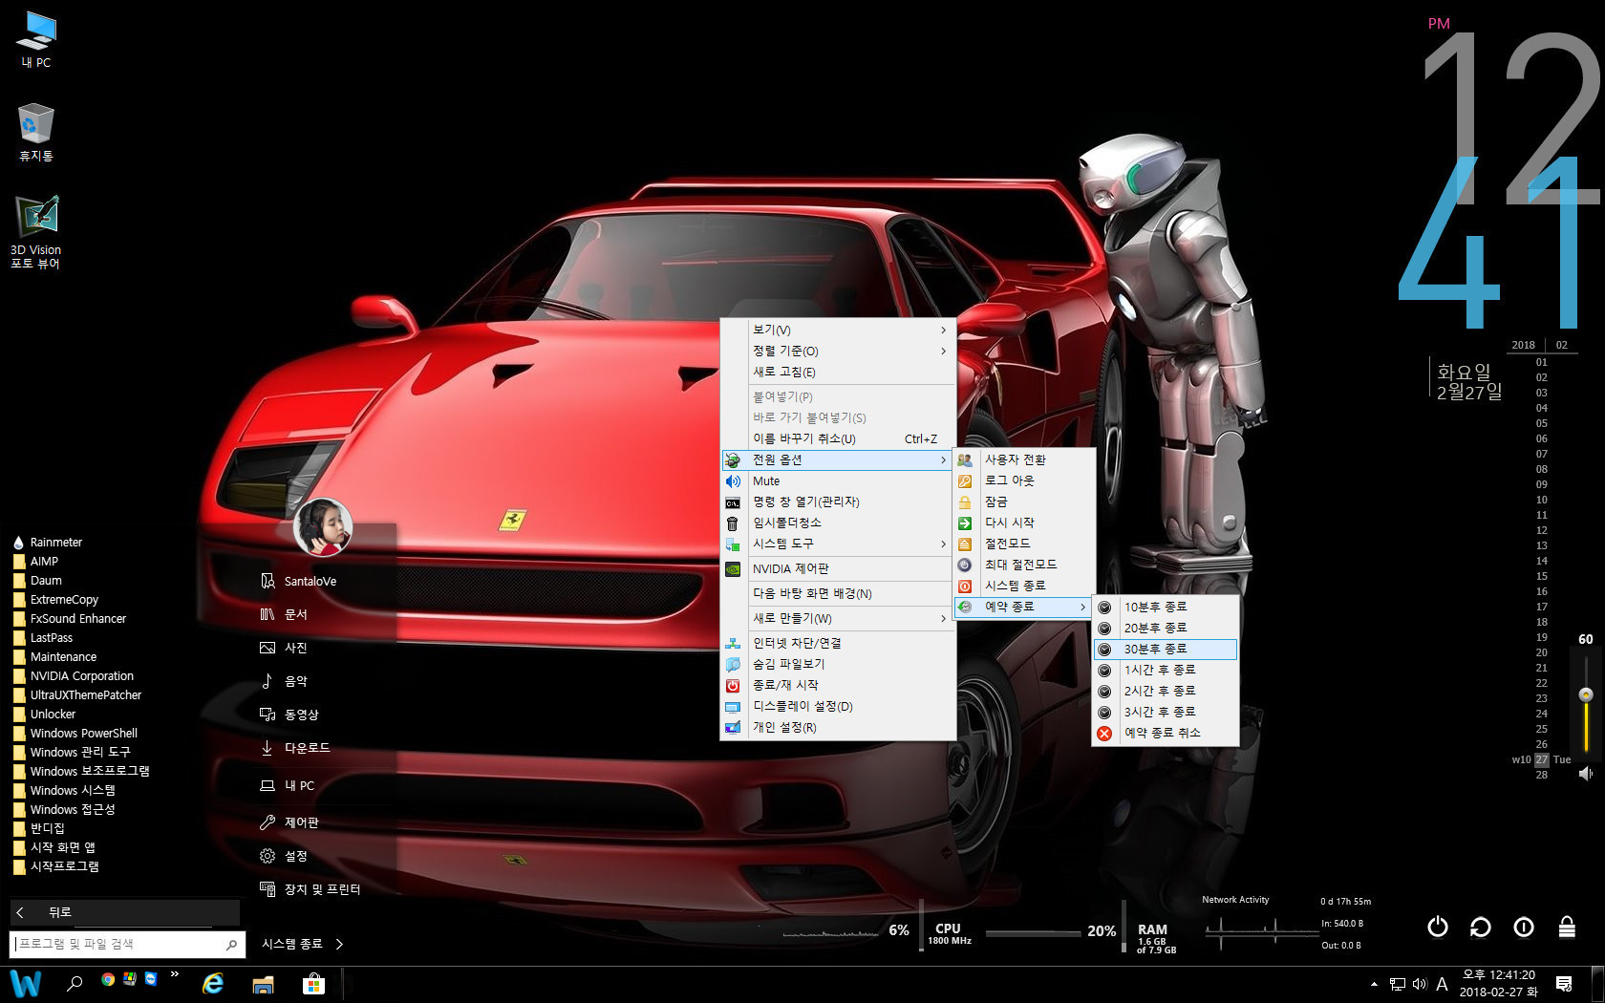Select 20분후 종료 option
The height and width of the screenshot is (1003, 1605).
(x=1166, y=628)
